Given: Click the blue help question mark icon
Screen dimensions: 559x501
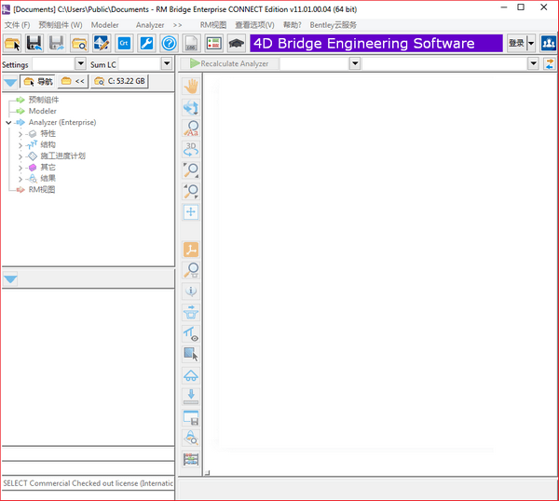Looking at the screenshot, I should click(x=169, y=43).
